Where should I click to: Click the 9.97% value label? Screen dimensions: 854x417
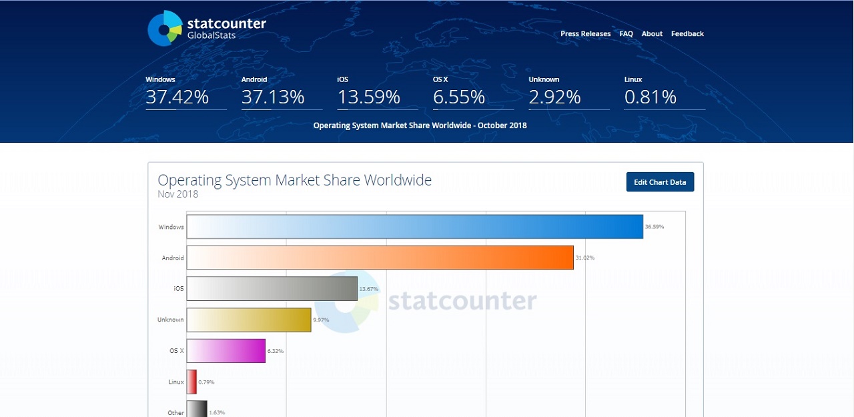point(322,320)
